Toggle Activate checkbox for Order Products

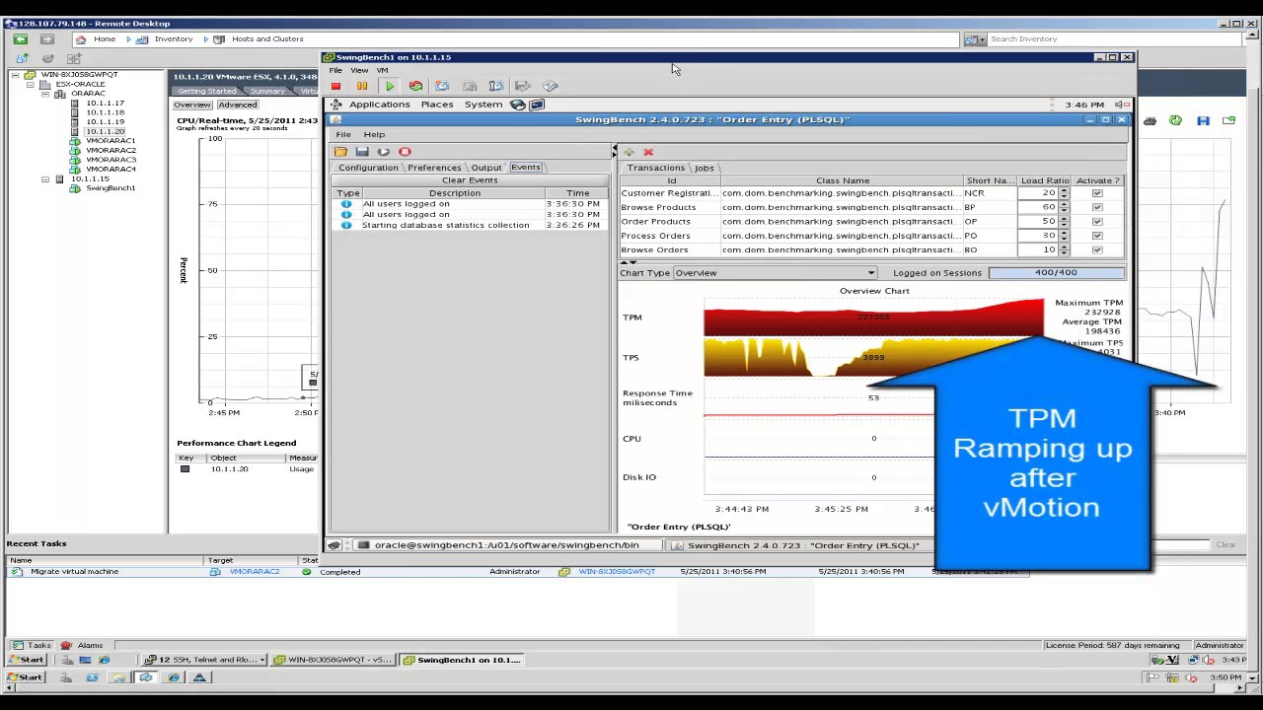click(x=1097, y=222)
